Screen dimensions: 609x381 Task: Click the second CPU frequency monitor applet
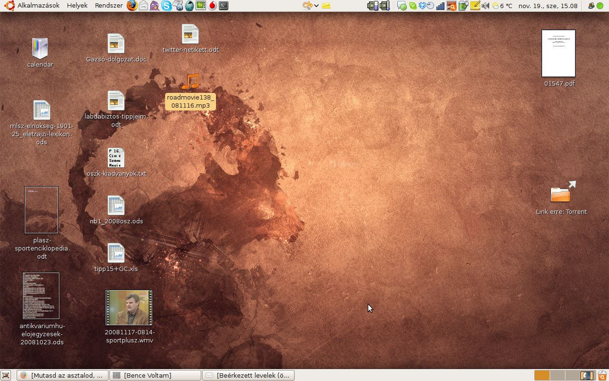385,6
